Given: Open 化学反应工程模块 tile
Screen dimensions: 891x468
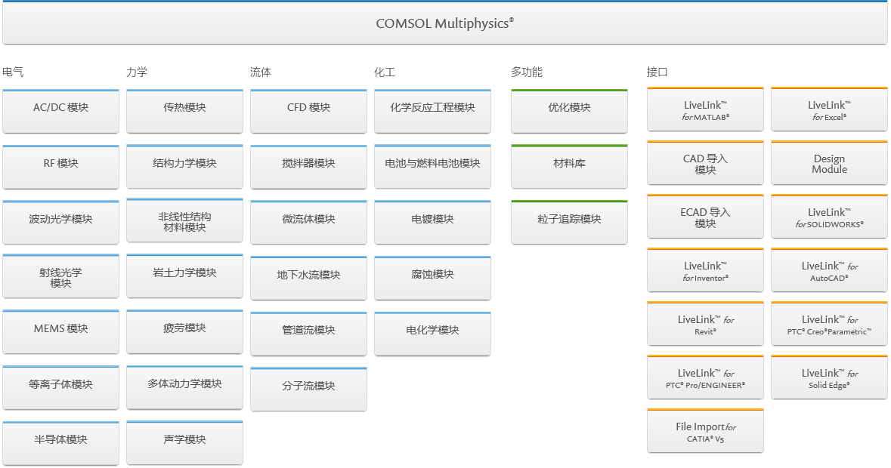Looking at the screenshot, I should pyautogui.click(x=432, y=108).
